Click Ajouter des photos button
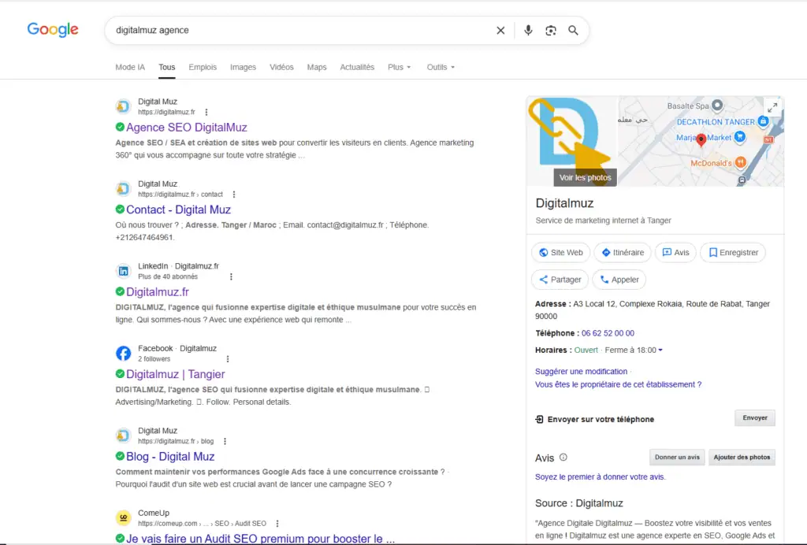This screenshot has height=545, width=807. point(742,457)
